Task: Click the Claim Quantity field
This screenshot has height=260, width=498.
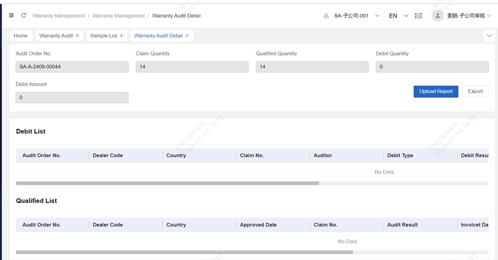Action: pyautogui.click(x=192, y=67)
